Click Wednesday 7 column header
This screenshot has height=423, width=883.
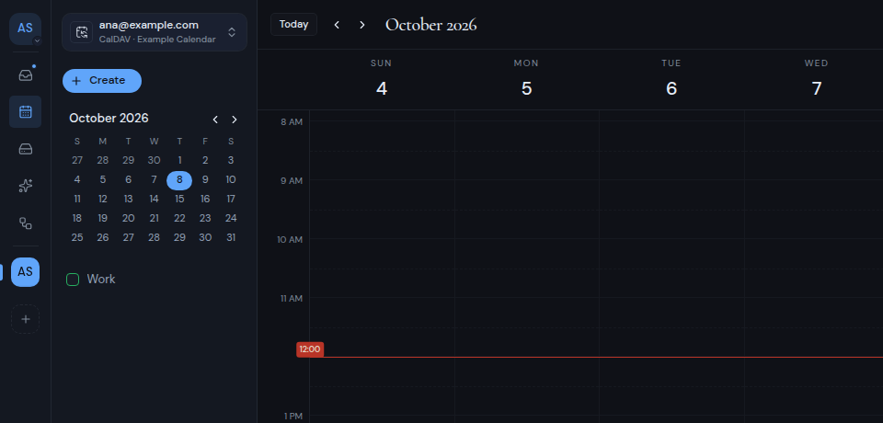pos(817,79)
